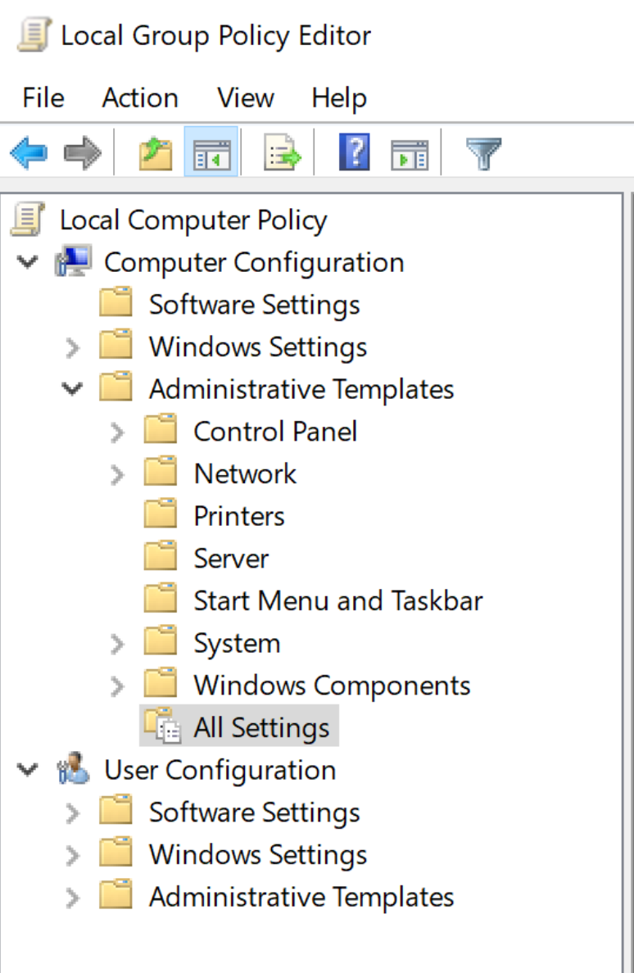634x973 pixels.
Task: Select the Printers folder
Action: pos(238,516)
